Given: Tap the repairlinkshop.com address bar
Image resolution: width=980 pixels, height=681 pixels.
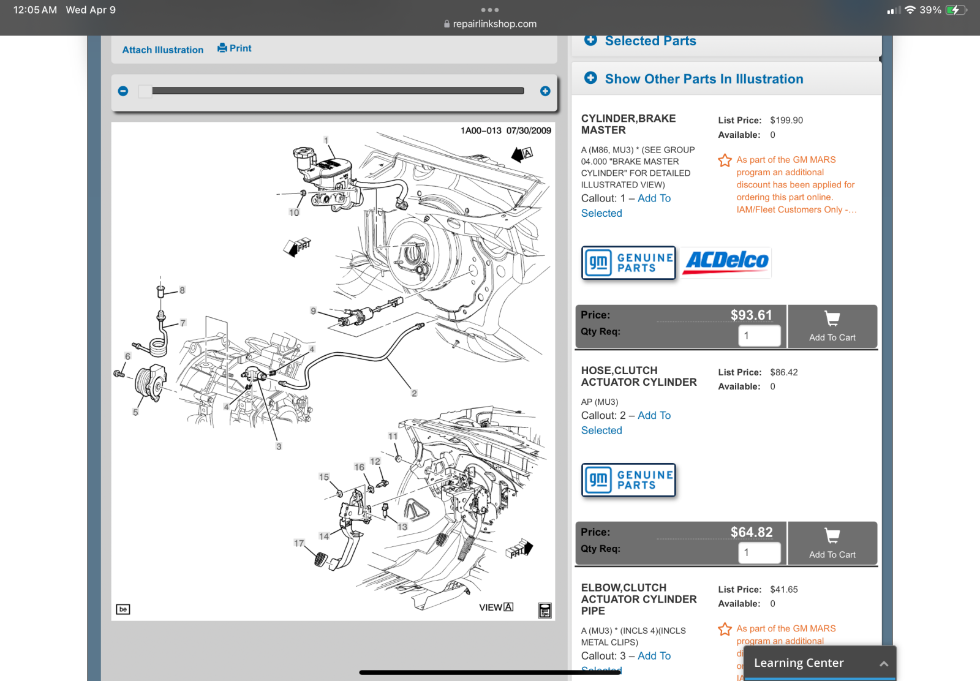Looking at the screenshot, I should coord(490,24).
